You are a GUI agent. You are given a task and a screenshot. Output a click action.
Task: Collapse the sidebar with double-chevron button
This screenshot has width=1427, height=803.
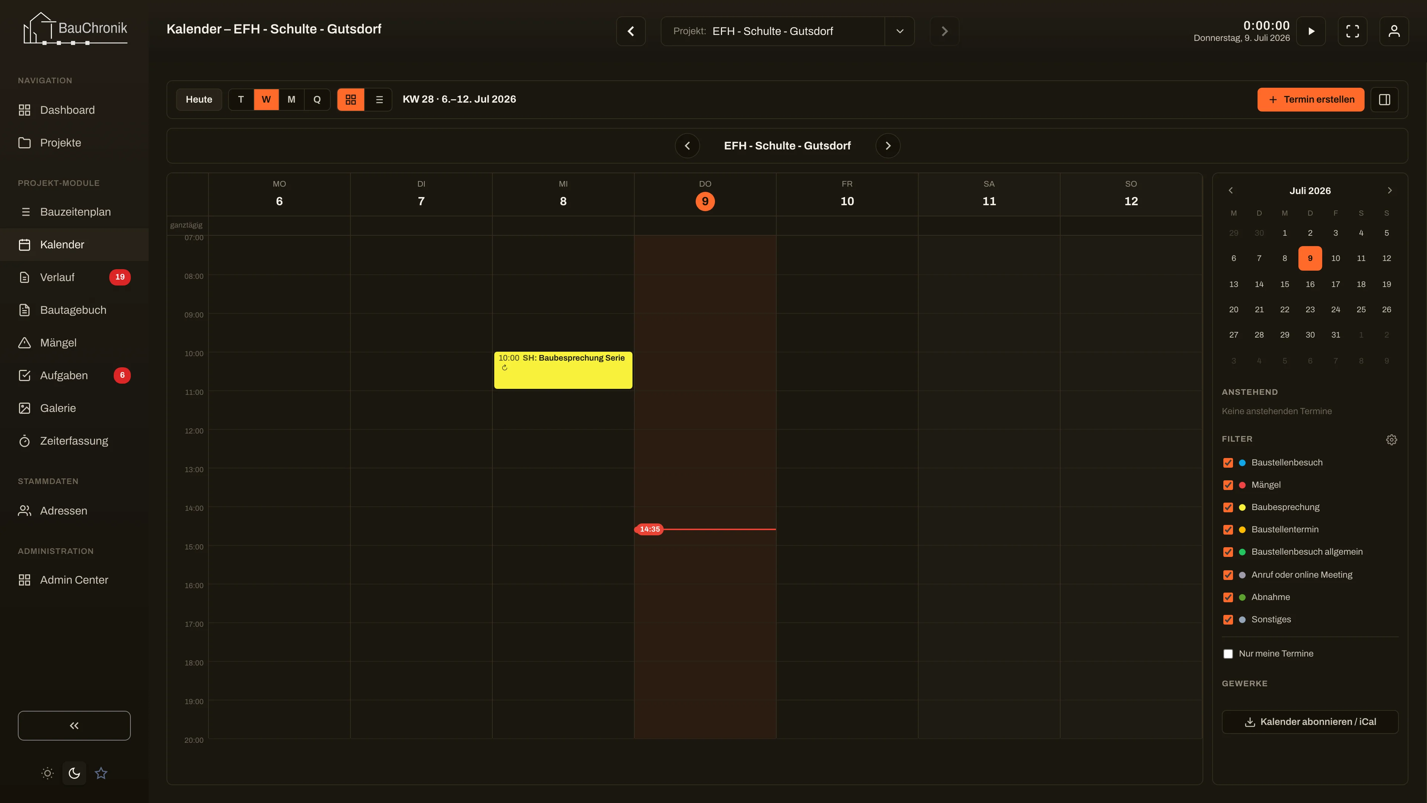pos(74,725)
